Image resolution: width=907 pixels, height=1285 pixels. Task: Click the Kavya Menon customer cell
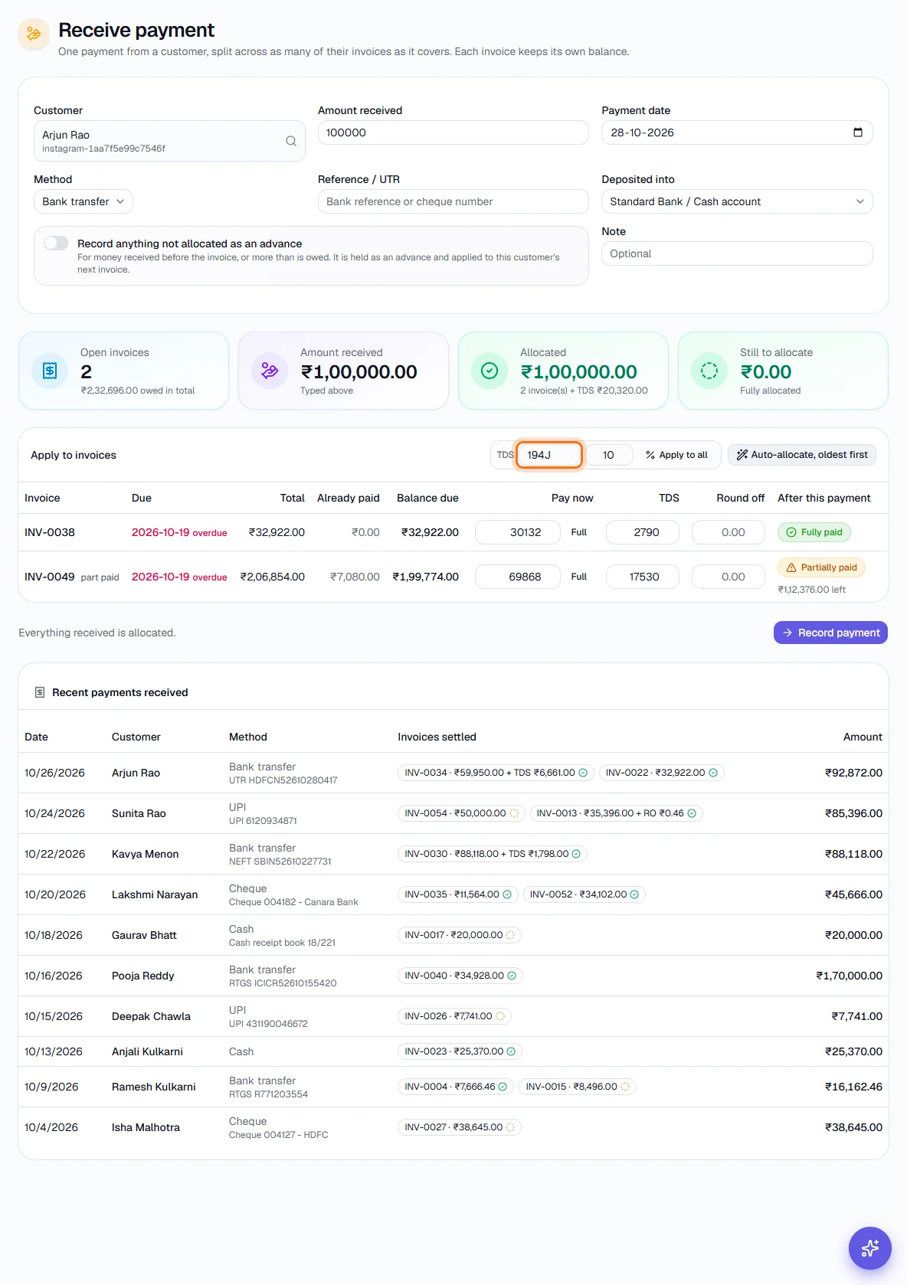coord(146,854)
